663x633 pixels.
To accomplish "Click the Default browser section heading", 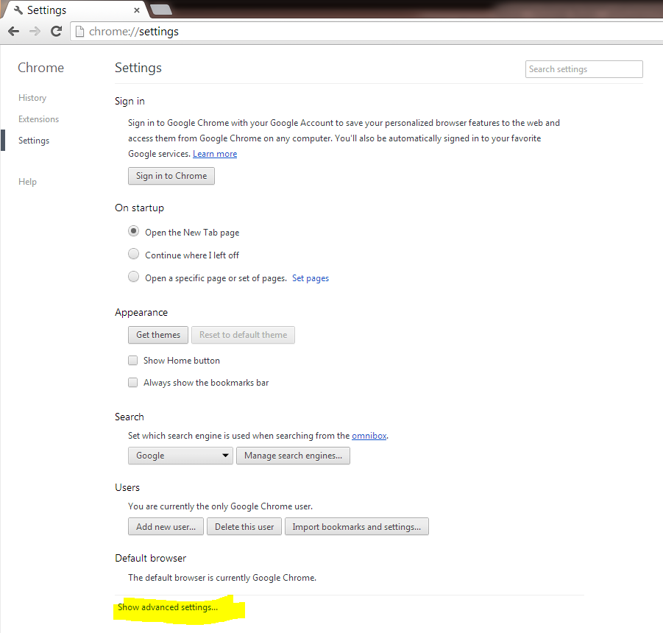I will pos(151,558).
